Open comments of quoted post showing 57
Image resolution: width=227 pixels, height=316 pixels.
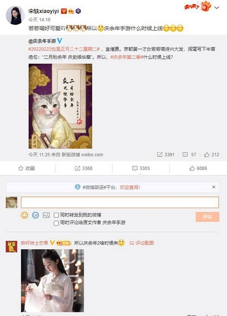[x=189, y=154]
